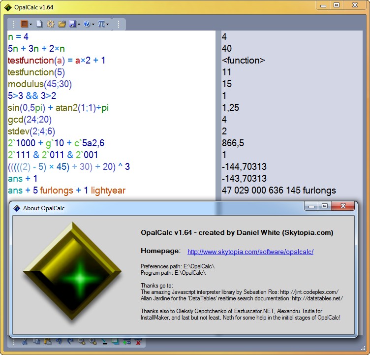Copy using the bottom toolbar copy icon
The height and width of the screenshot is (355, 370).
(36, 342)
